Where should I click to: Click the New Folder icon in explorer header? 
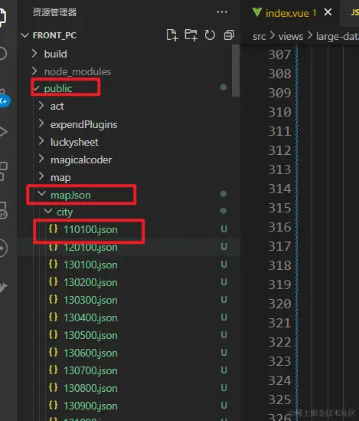[x=191, y=35]
